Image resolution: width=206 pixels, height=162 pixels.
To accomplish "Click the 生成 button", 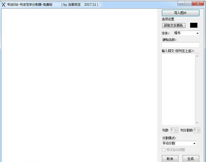I will [191, 159].
